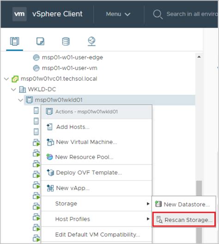Open the Host Profiles submenu
The height and width of the screenshot is (244, 219).
click(x=97, y=219)
